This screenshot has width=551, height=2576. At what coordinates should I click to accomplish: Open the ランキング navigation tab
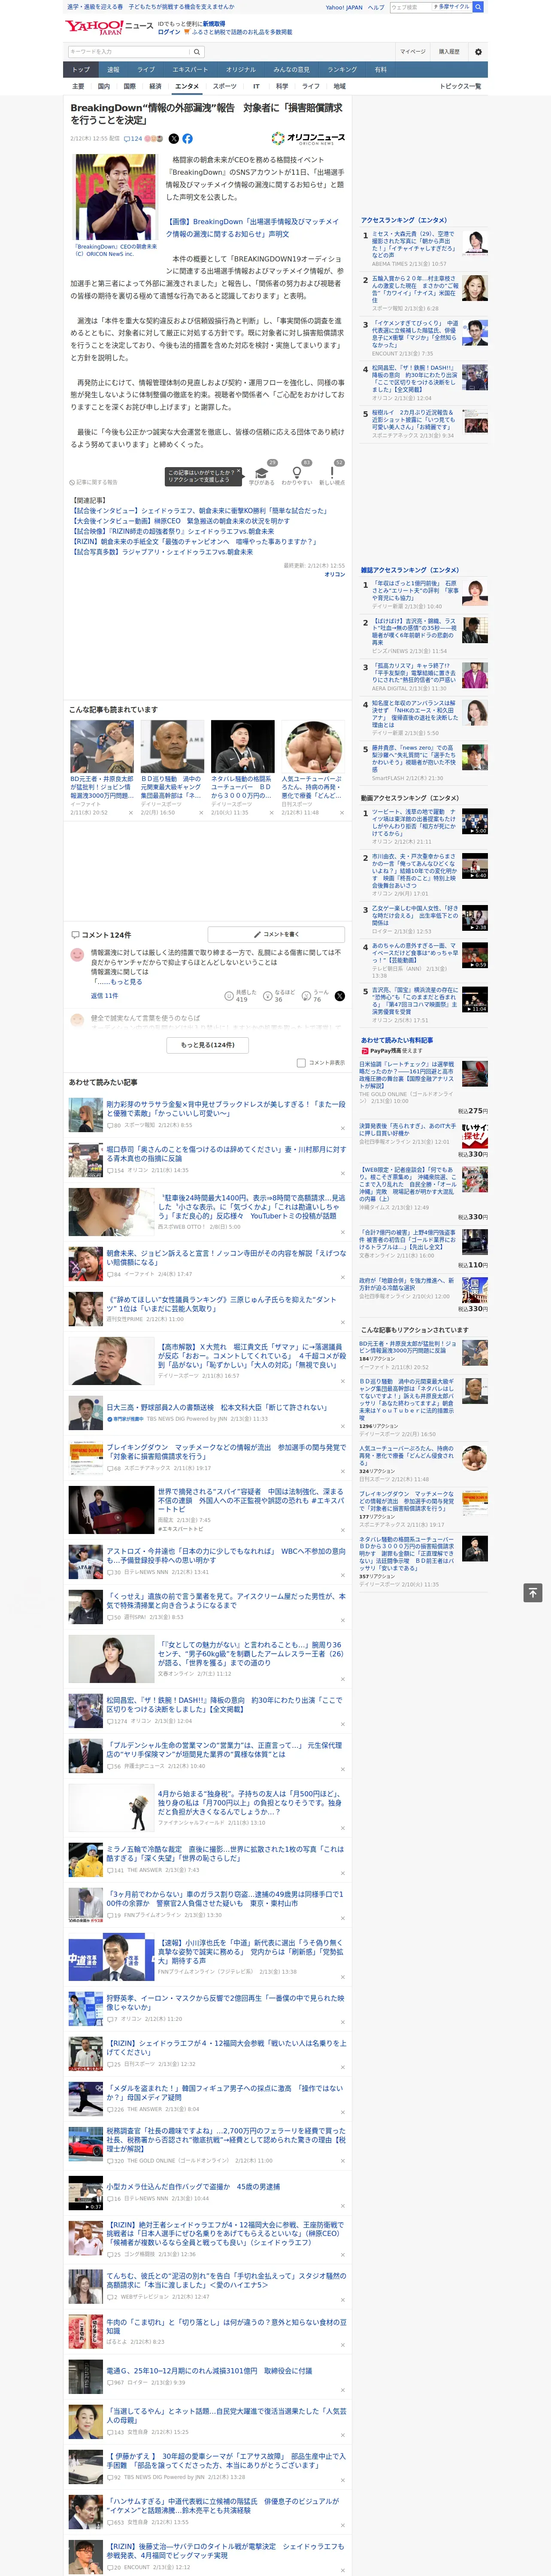(342, 70)
